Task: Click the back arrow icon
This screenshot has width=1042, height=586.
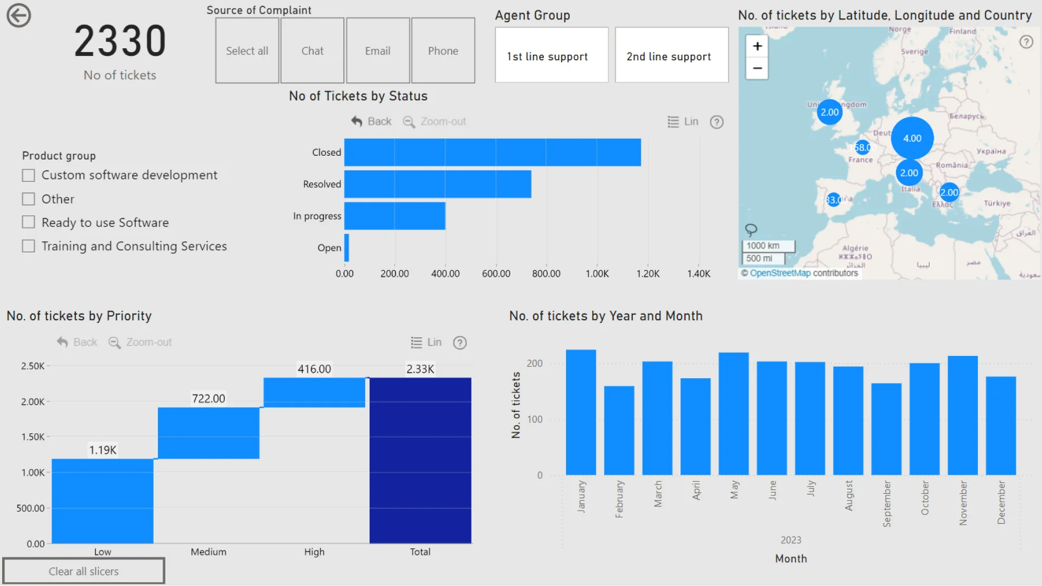Action: (18, 15)
